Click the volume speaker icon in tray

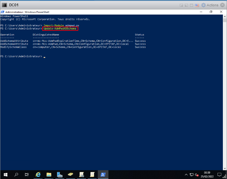coord(197,175)
